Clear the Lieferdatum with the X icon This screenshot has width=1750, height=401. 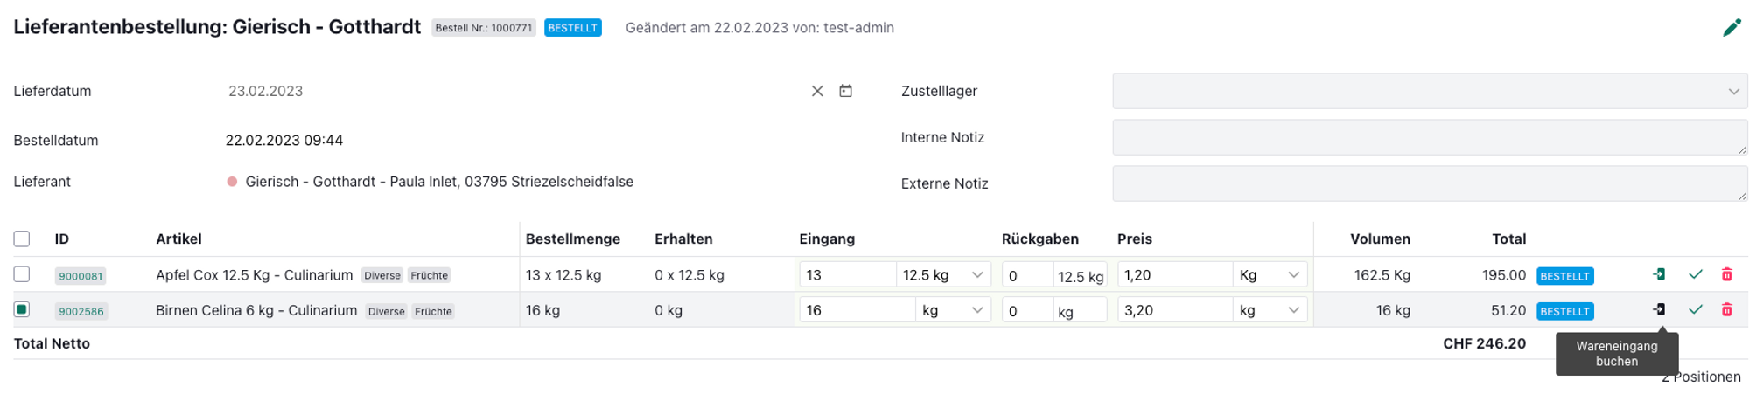pyautogui.click(x=817, y=91)
